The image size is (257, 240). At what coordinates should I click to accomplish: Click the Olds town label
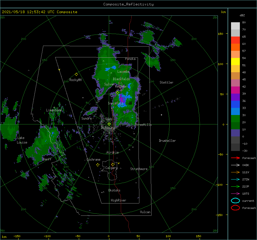coord(109,119)
